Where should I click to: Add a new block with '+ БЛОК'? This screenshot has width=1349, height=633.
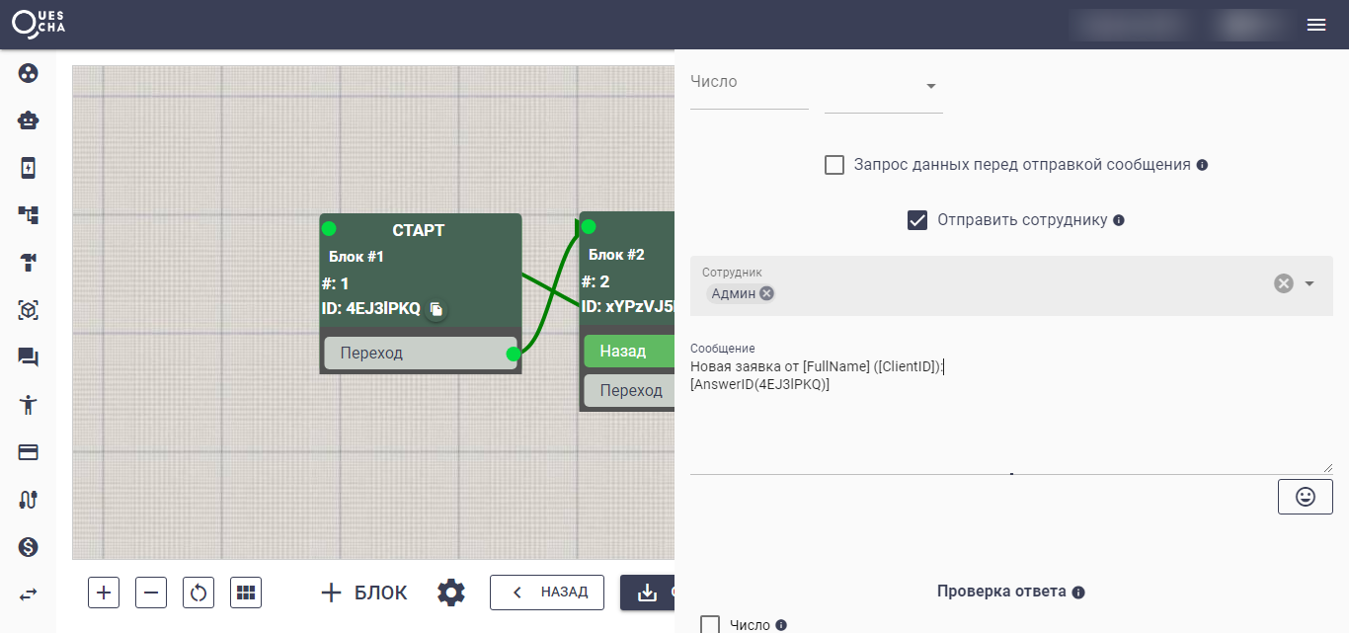click(364, 593)
